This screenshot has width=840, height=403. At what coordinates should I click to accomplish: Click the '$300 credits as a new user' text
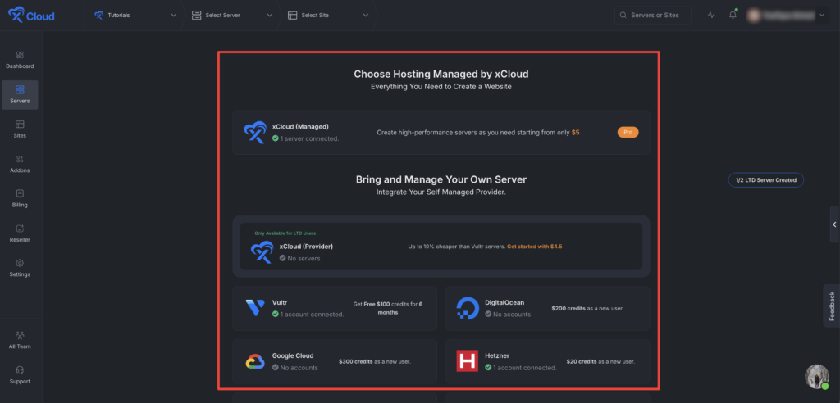[x=375, y=361]
